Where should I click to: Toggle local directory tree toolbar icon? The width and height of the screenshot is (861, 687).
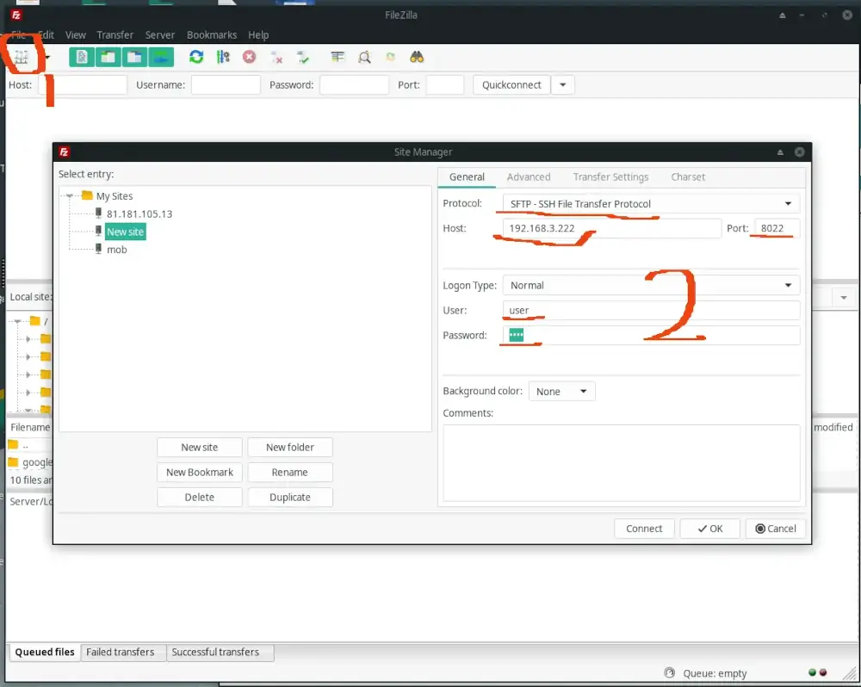point(108,57)
